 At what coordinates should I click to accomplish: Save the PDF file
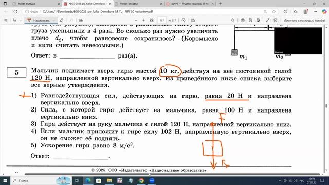250,21
